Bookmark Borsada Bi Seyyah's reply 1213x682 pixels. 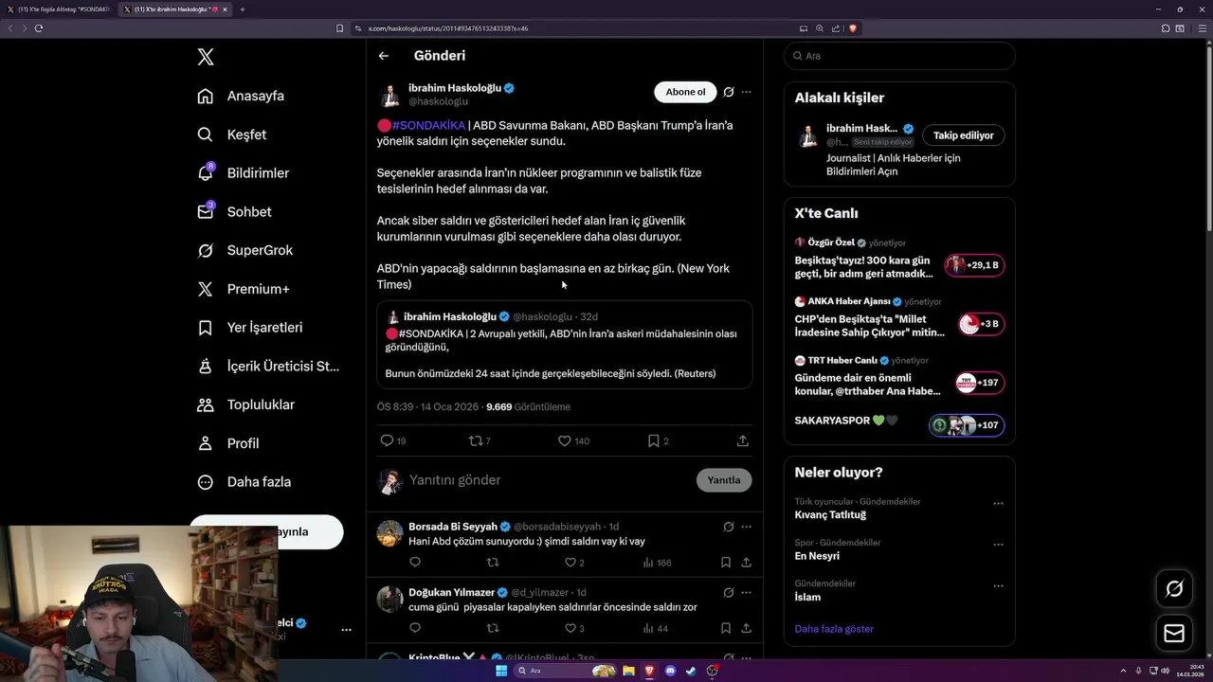pyautogui.click(x=726, y=563)
